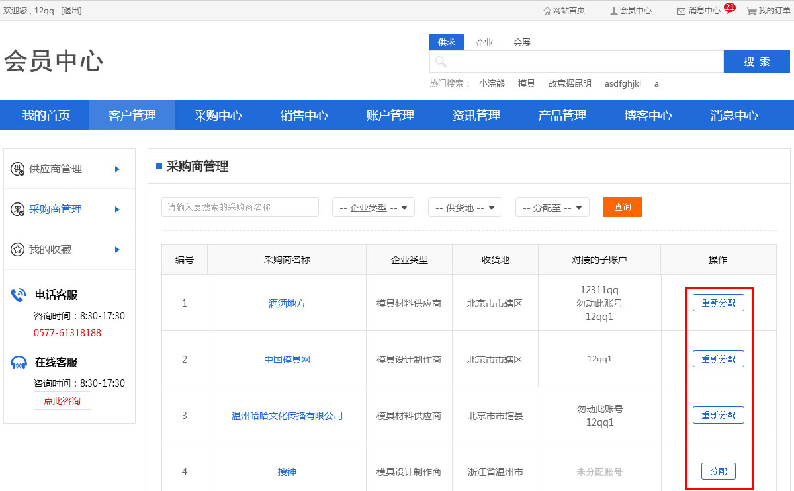Click hot search term 故意据昆明
The width and height of the screenshot is (794, 491).
click(570, 83)
